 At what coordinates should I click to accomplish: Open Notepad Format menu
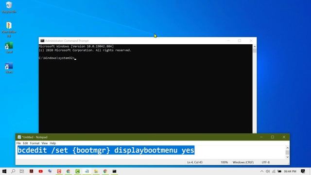(x=35, y=143)
